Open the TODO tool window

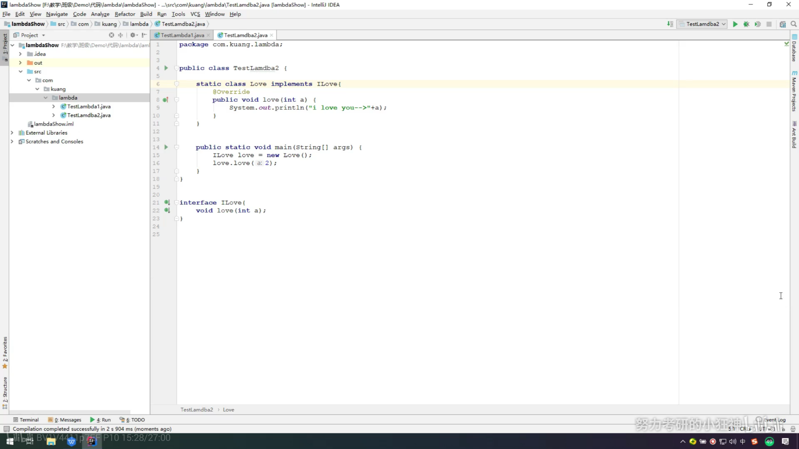(132, 420)
